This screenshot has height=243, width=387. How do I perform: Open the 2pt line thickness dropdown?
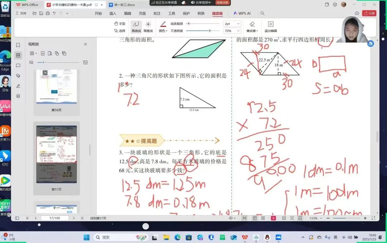[x=232, y=24]
